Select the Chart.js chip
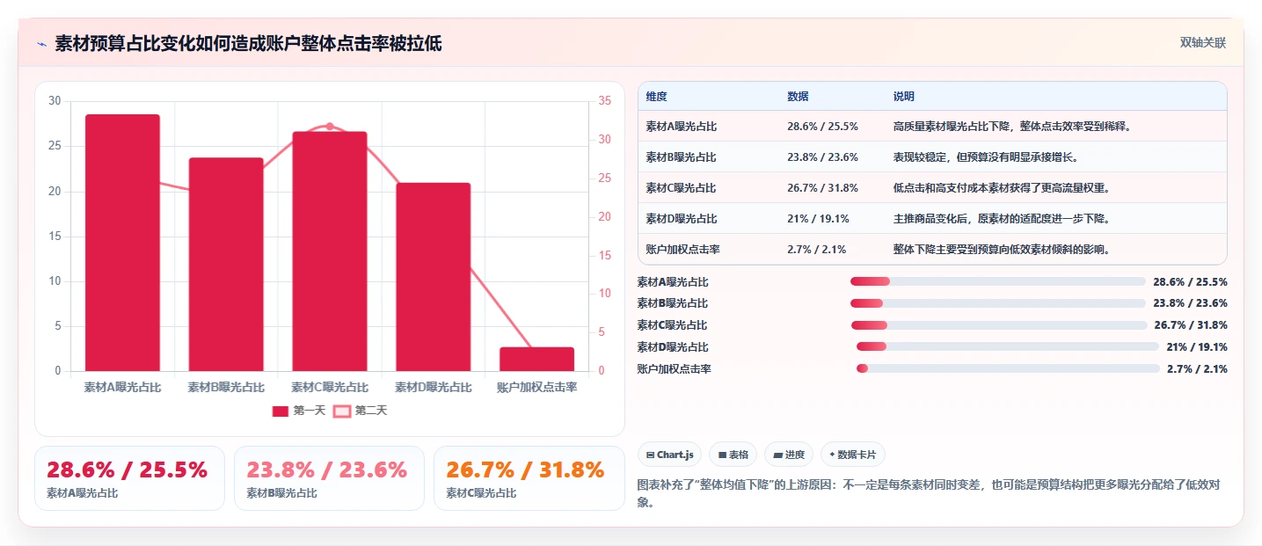The width and height of the screenshot is (1262, 546). tap(669, 455)
